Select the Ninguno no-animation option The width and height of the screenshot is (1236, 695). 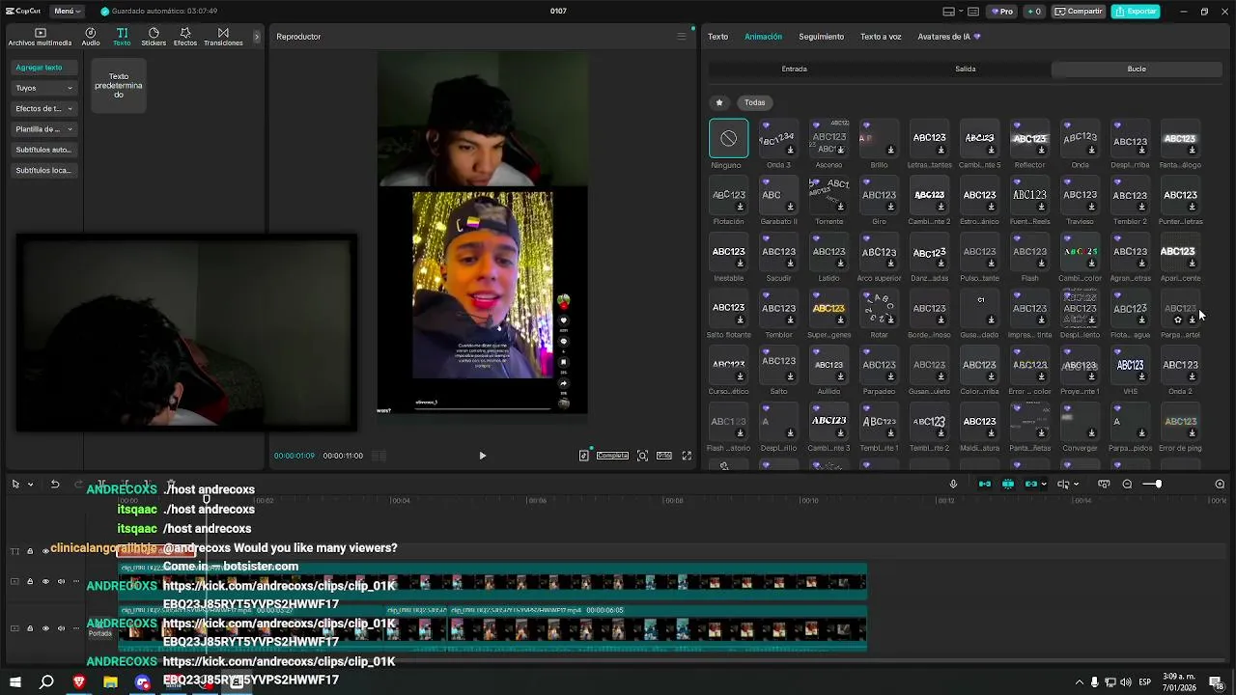coord(728,138)
